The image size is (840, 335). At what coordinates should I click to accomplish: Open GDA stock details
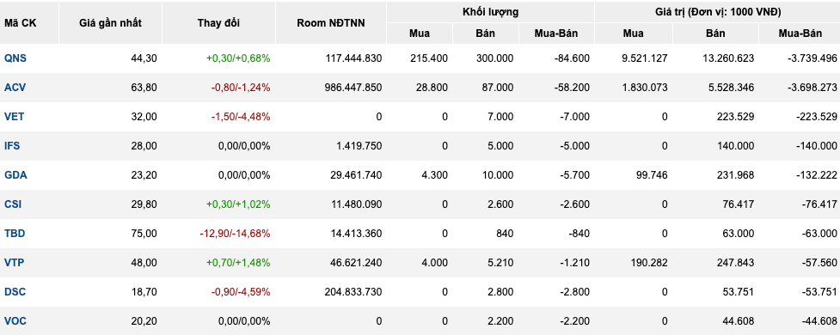pyautogui.click(x=15, y=175)
